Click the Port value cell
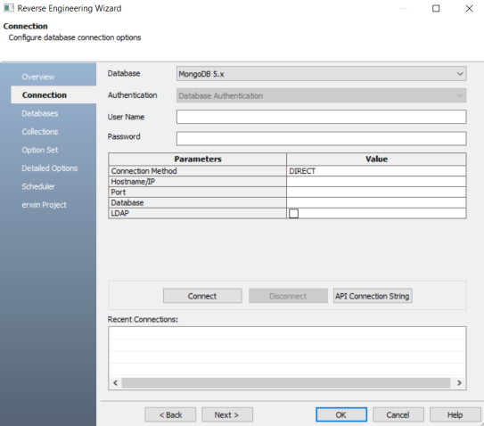The height and width of the screenshot is (426, 484). (376, 192)
